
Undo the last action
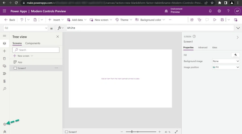click(x=22, y=20)
